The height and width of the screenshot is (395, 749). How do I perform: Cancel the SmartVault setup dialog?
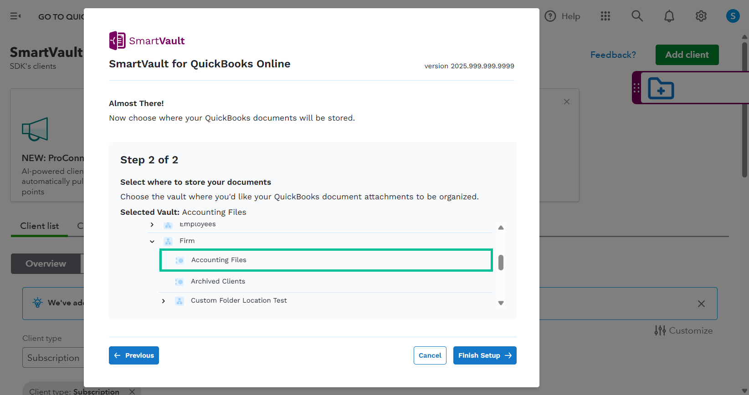pyautogui.click(x=430, y=355)
